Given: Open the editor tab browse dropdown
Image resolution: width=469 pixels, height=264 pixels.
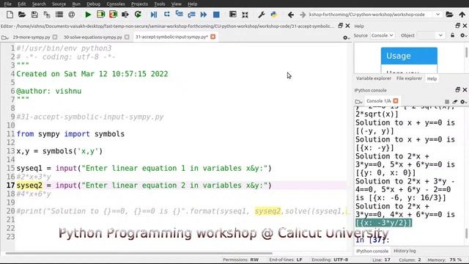Looking at the screenshot, I should (5, 37).
